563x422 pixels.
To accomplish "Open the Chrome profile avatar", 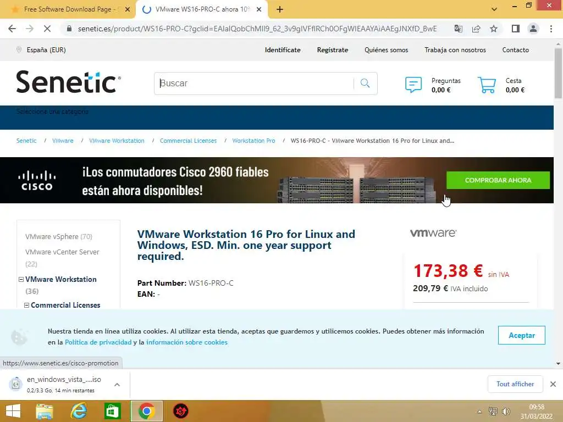I will (x=533, y=29).
